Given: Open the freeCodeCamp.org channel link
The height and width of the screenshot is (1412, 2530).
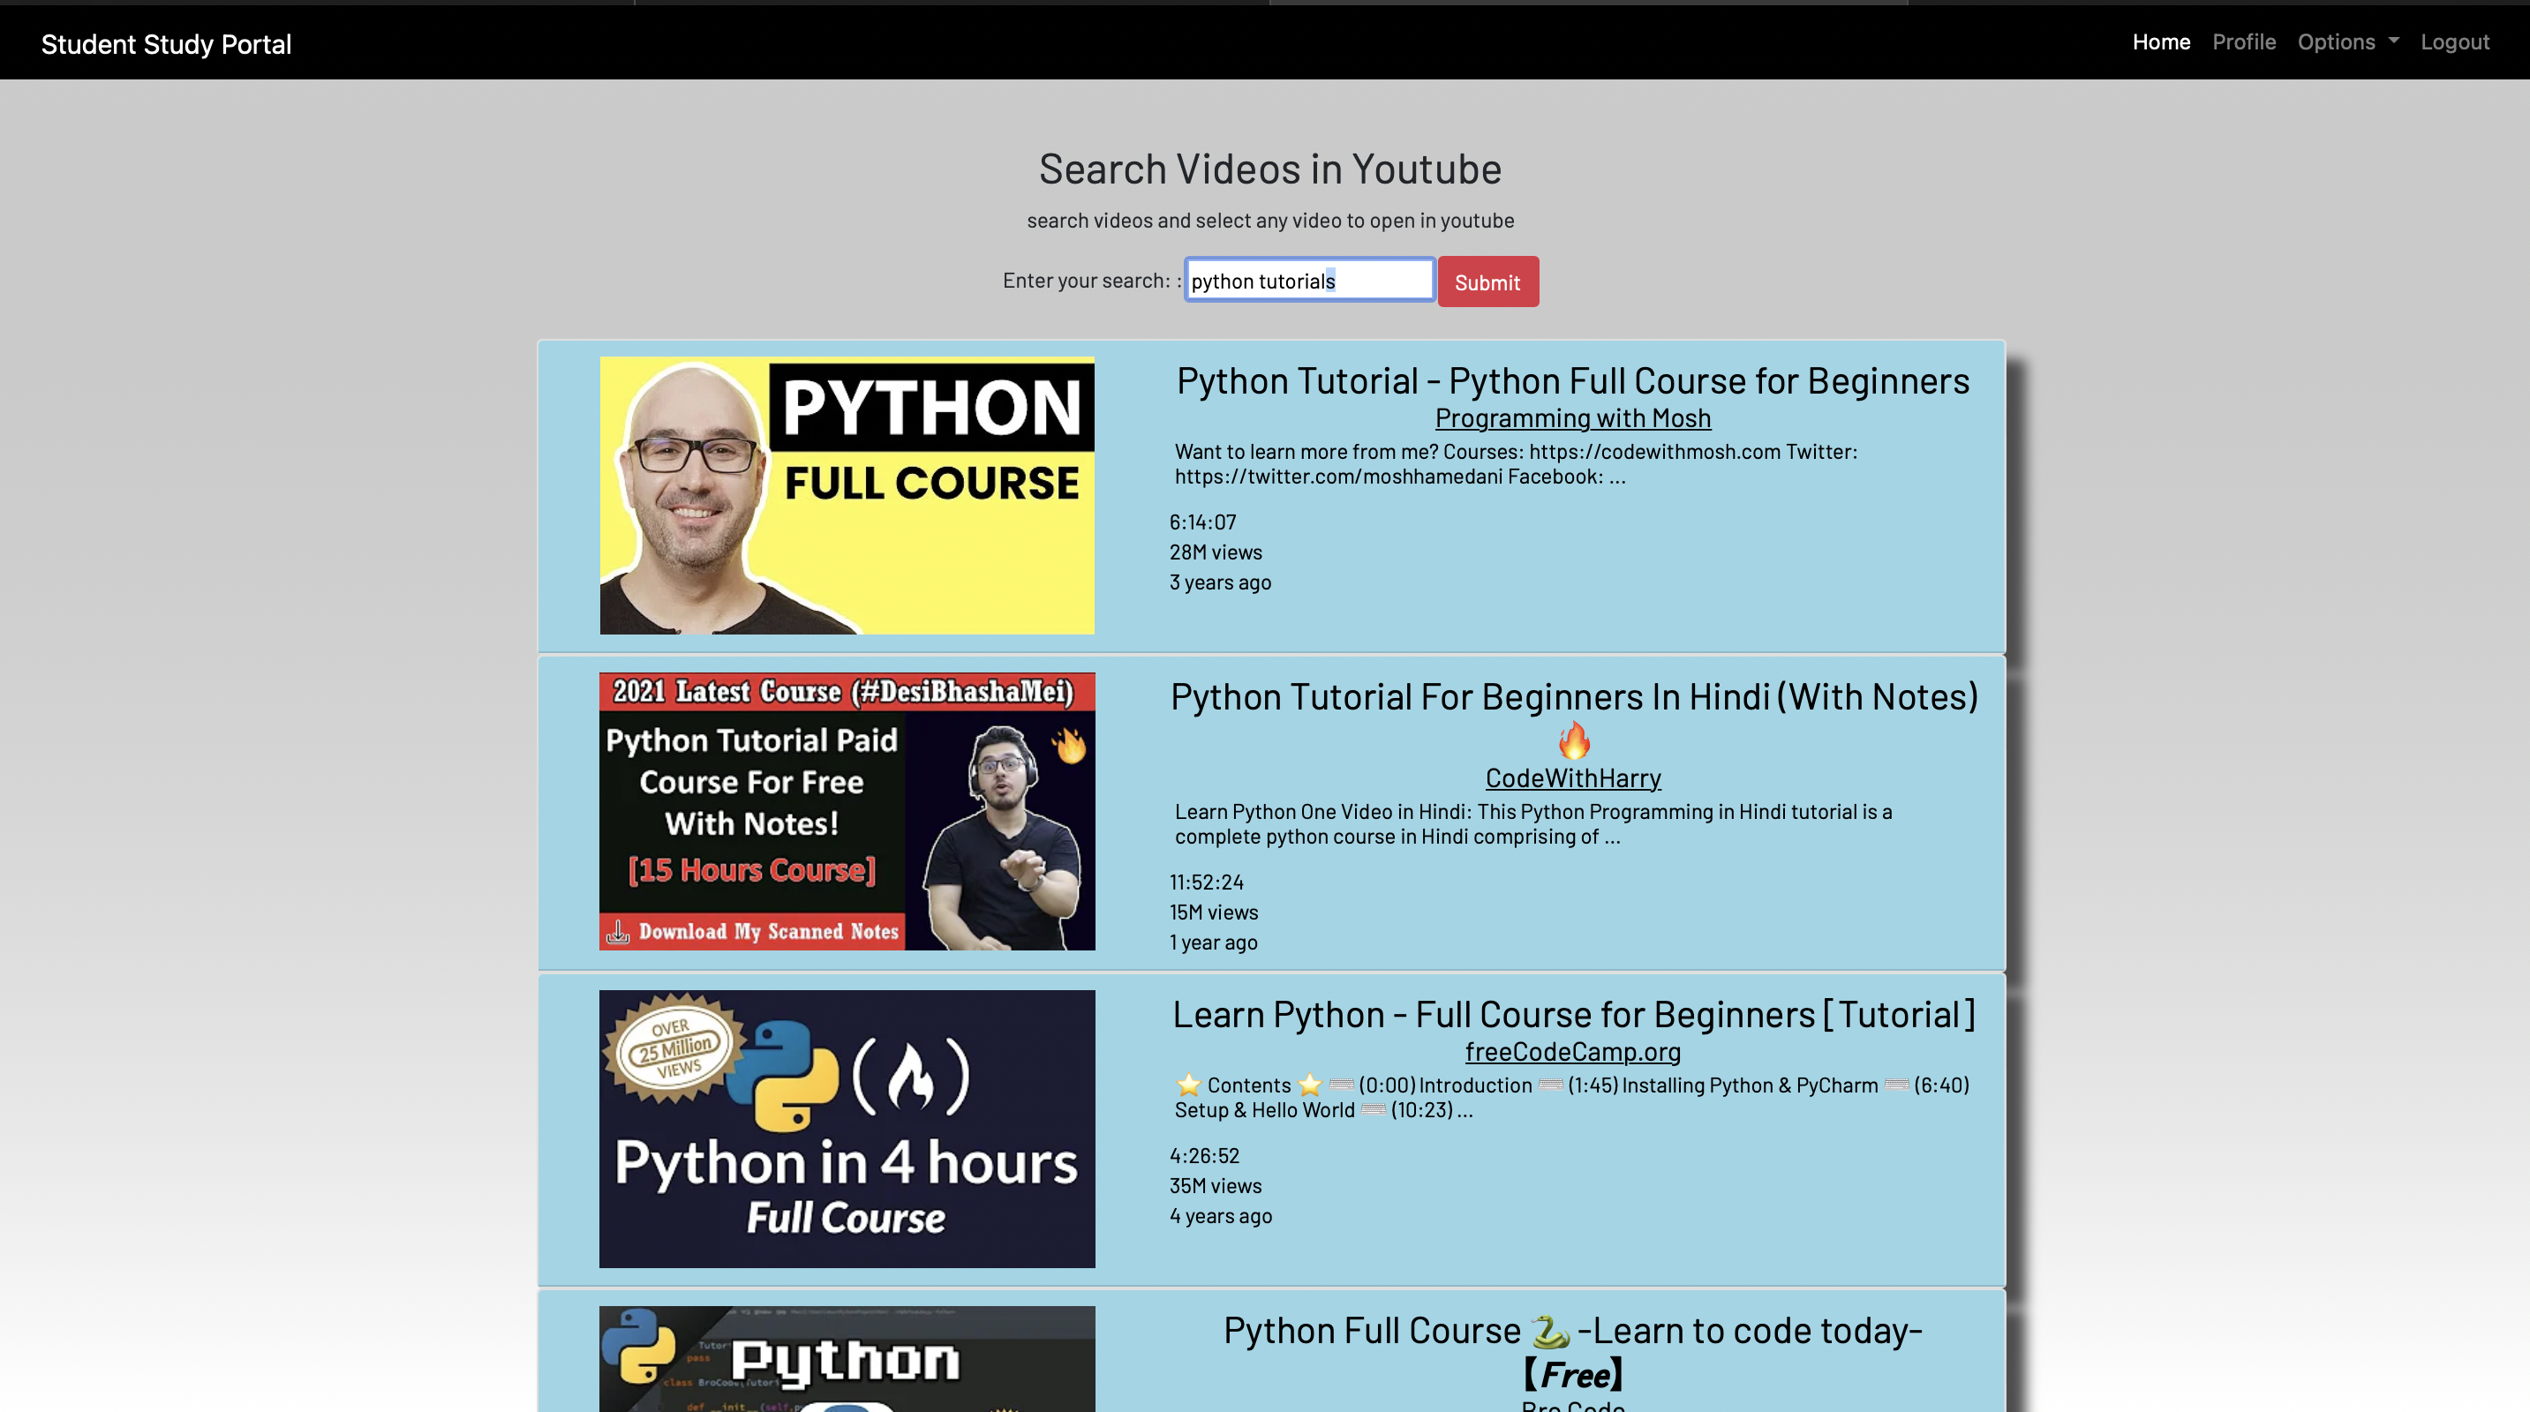Looking at the screenshot, I should pyautogui.click(x=1572, y=1051).
